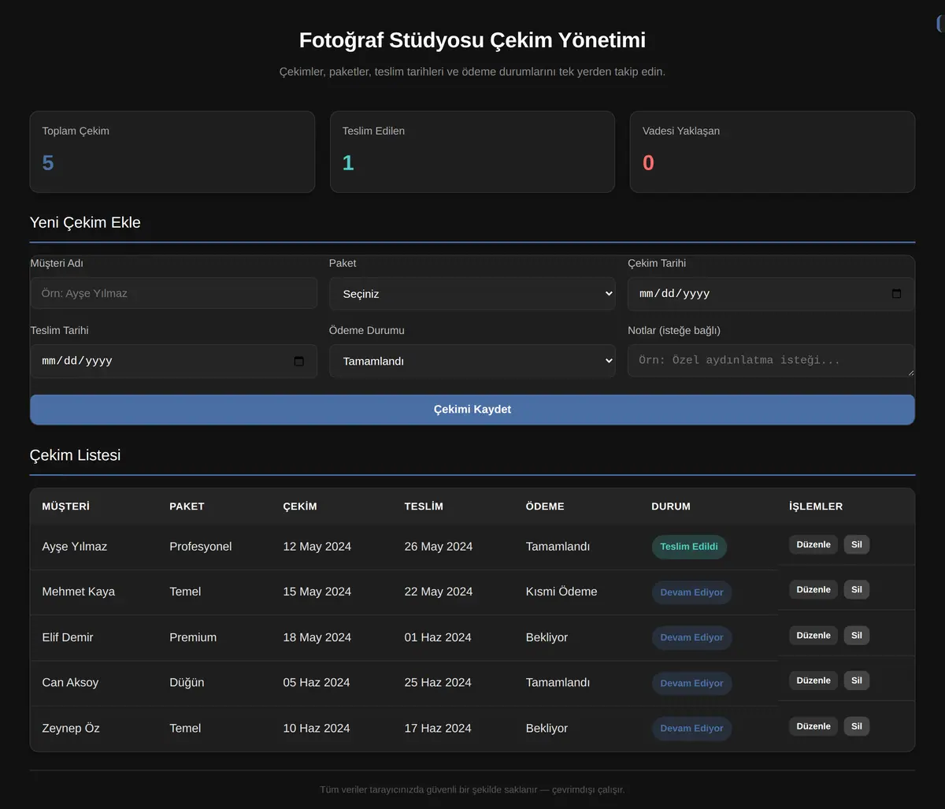Click Devam Ediyor badge for Can Aksoy
This screenshot has width=945, height=809.
pyautogui.click(x=691, y=683)
